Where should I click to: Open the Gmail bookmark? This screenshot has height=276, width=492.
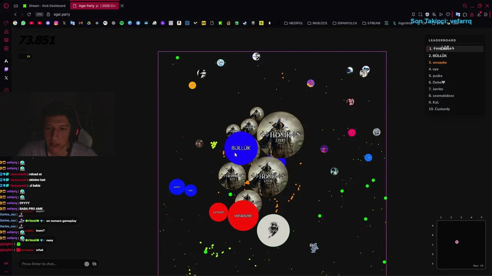click(81, 23)
